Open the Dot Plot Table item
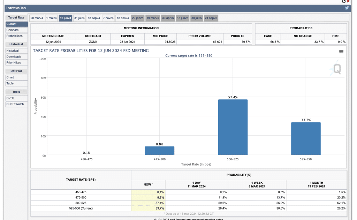Image resolution: width=357 pixels, height=220 pixels. click(17, 83)
